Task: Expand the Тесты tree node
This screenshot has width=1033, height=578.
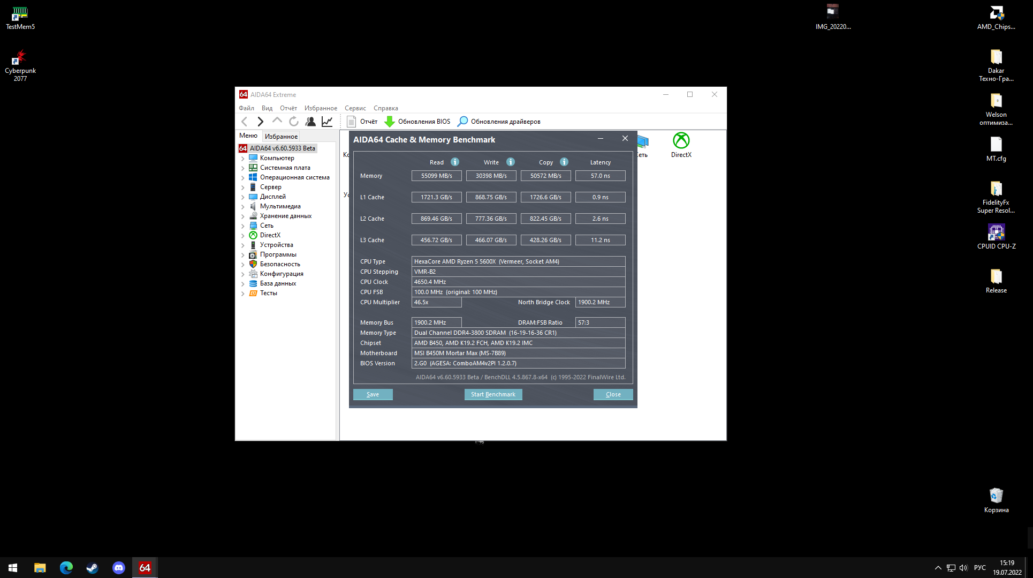Action: (243, 294)
